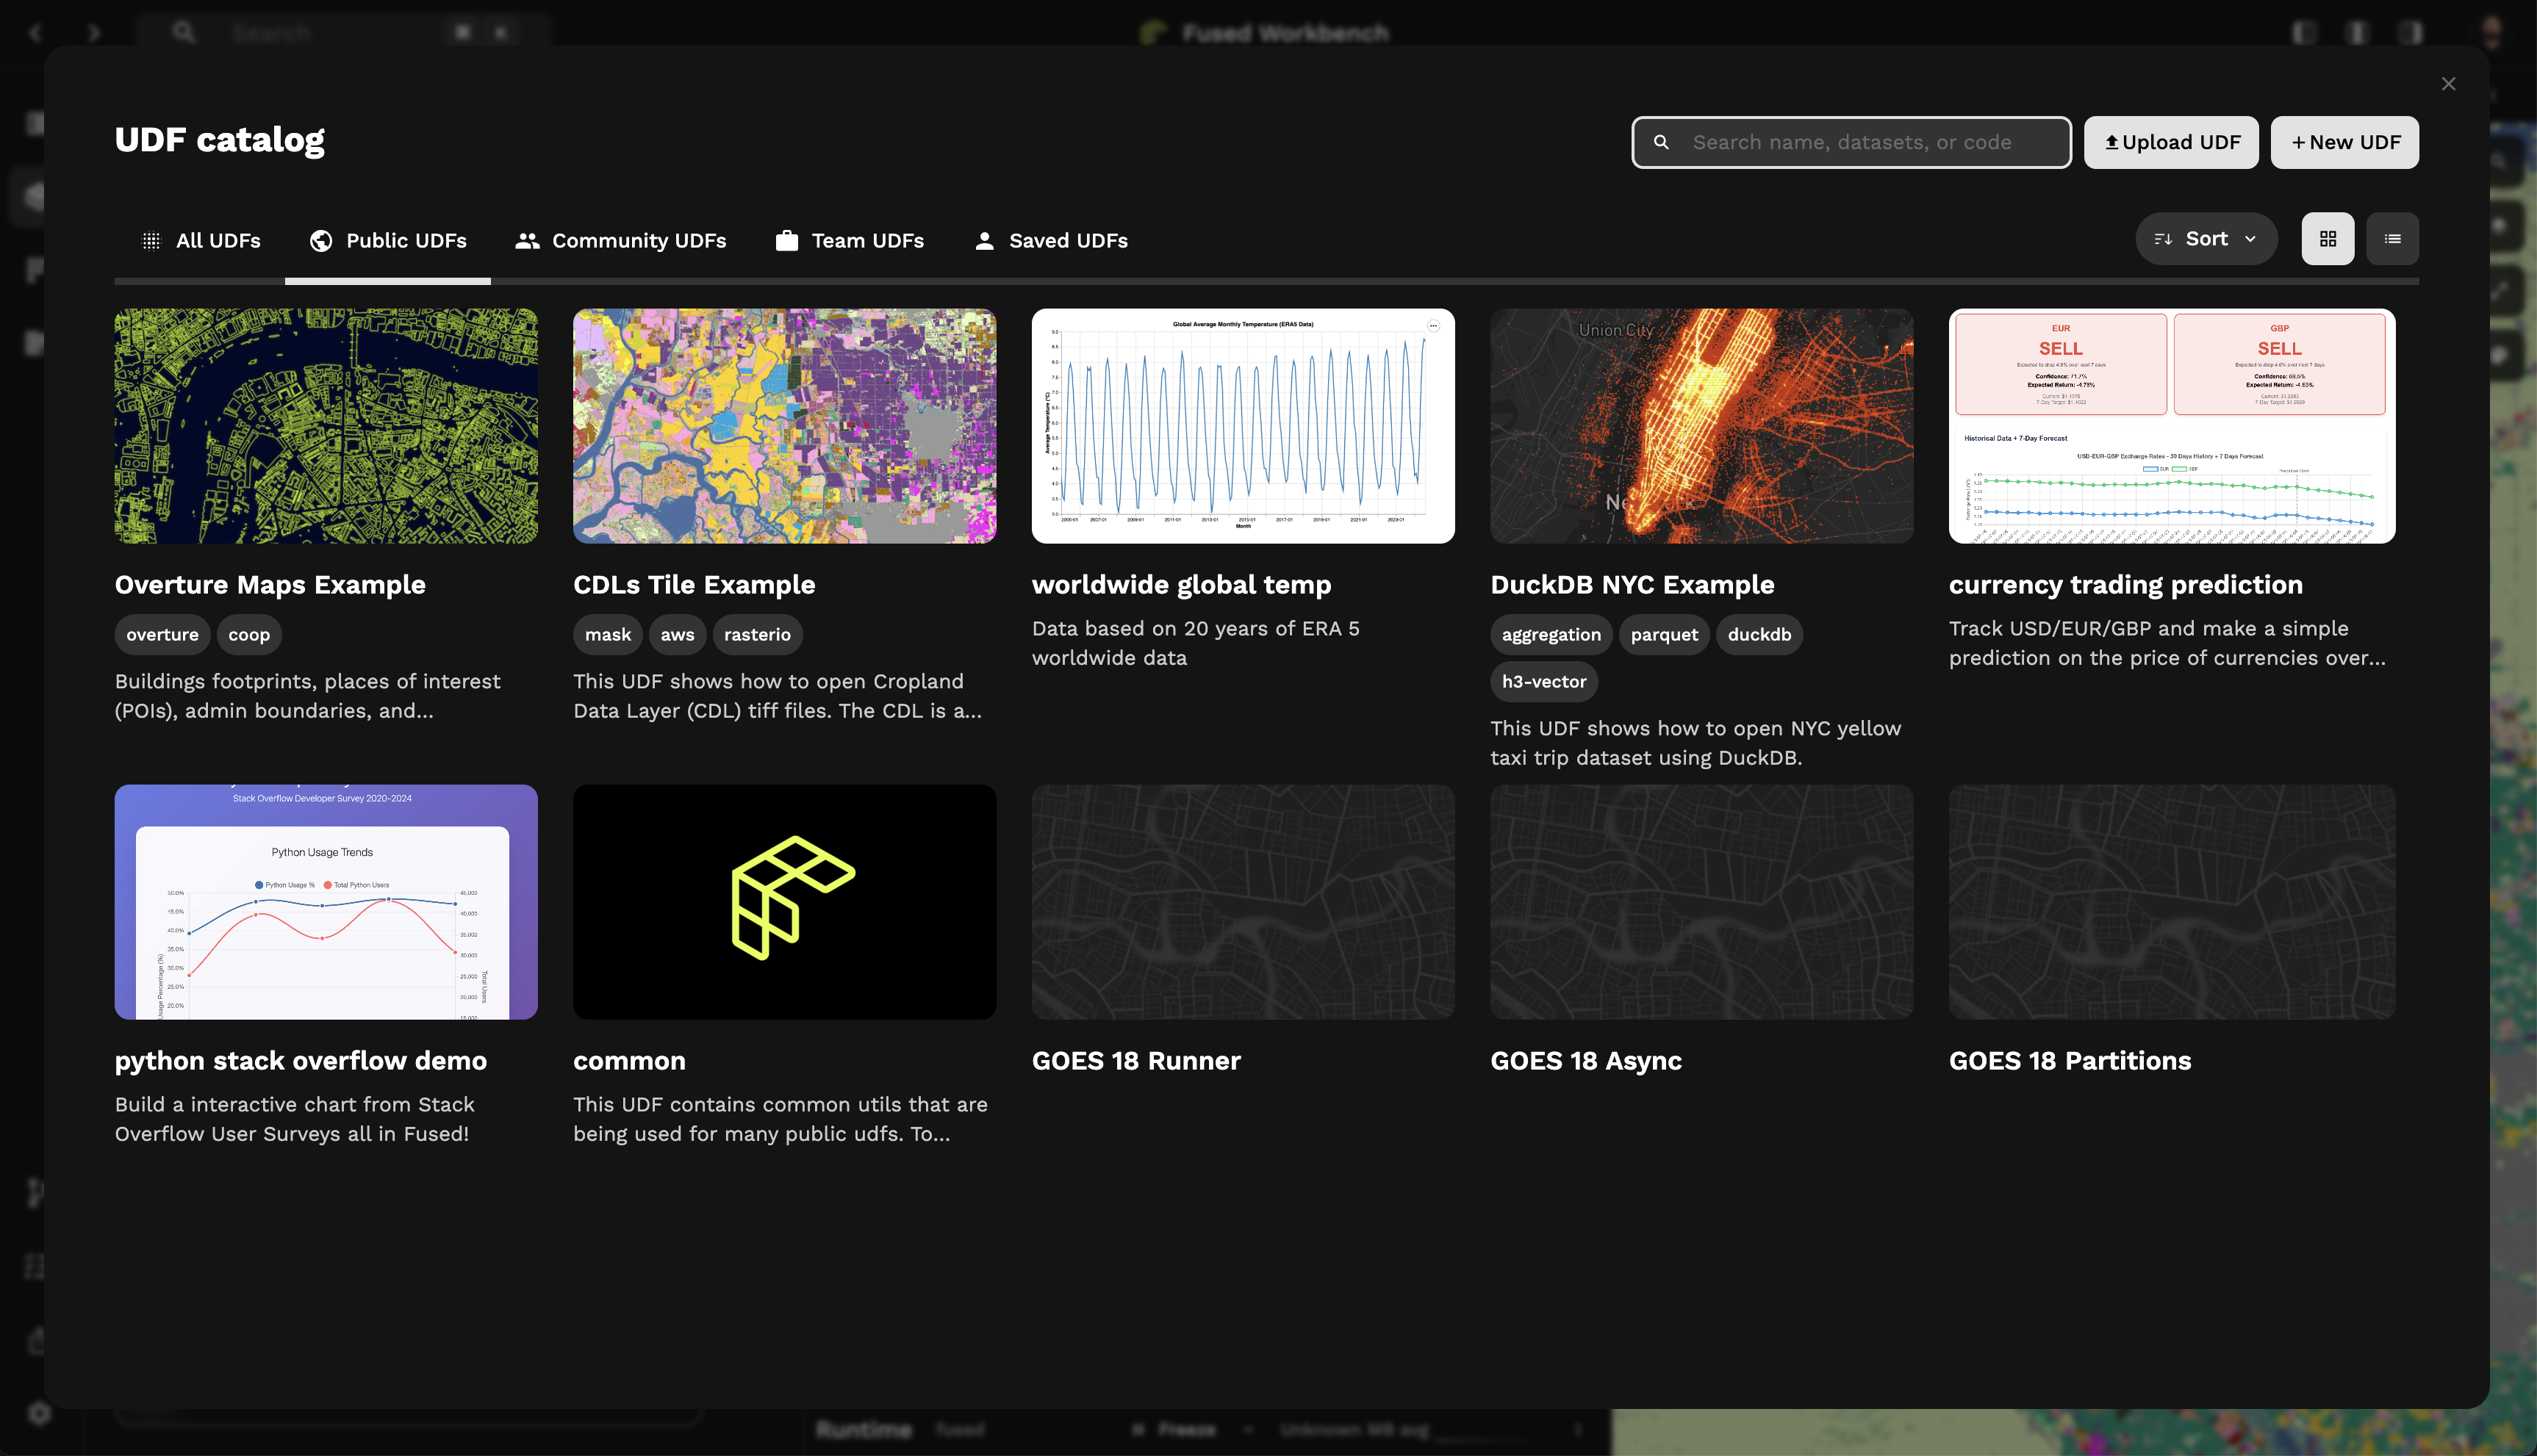2537x1456 pixels.
Task: Click the parquet tag
Action: coord(1665,635)
